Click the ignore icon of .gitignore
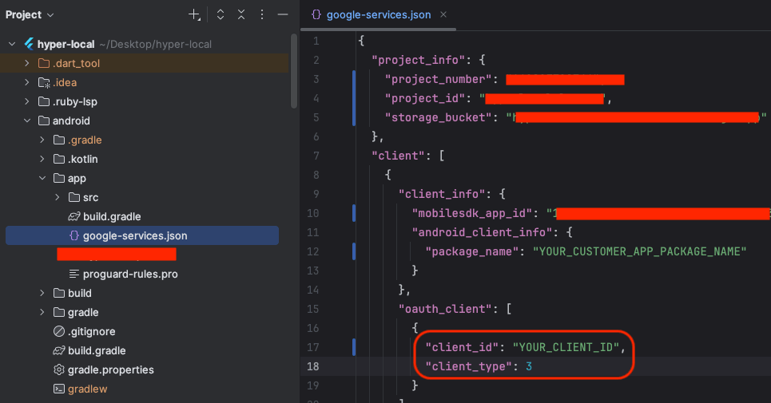This screenshot has width=771, height=403. [59, 331]
